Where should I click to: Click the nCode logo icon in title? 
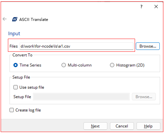[15, 19]
